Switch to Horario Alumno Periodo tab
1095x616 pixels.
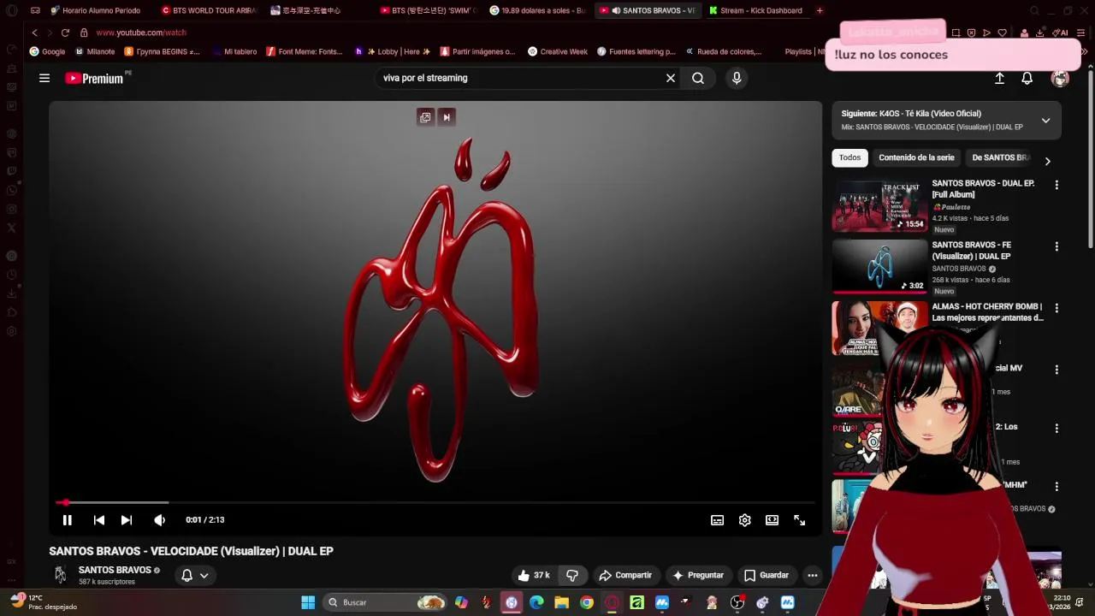click(99, 10)
